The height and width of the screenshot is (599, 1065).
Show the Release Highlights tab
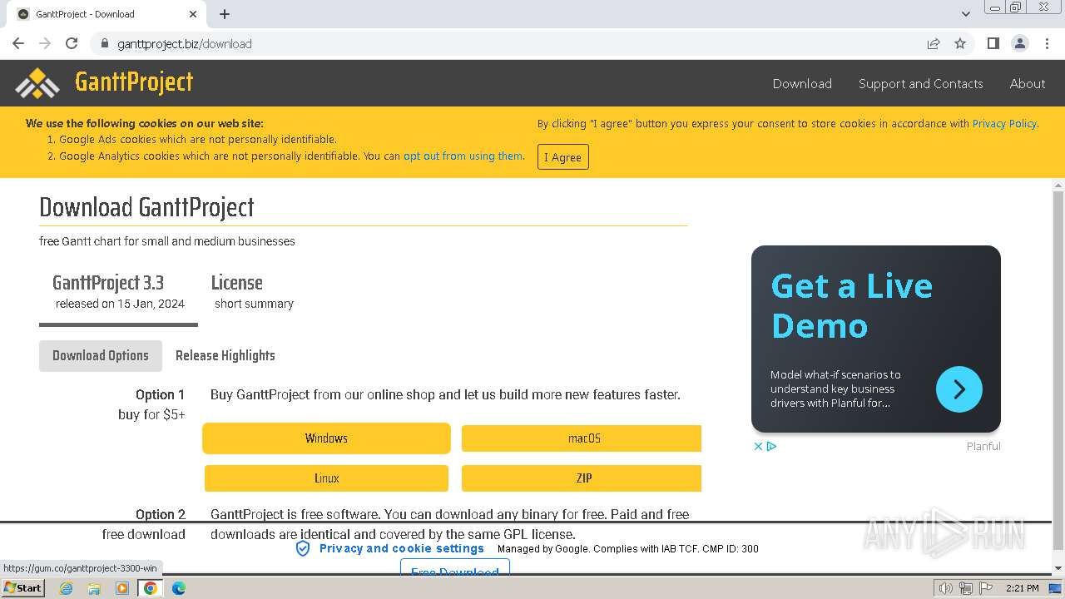(x=225, y=355)
